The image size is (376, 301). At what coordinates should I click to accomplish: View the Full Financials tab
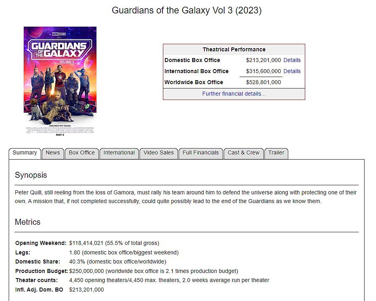pyautogui.click(x=201, y=153)
